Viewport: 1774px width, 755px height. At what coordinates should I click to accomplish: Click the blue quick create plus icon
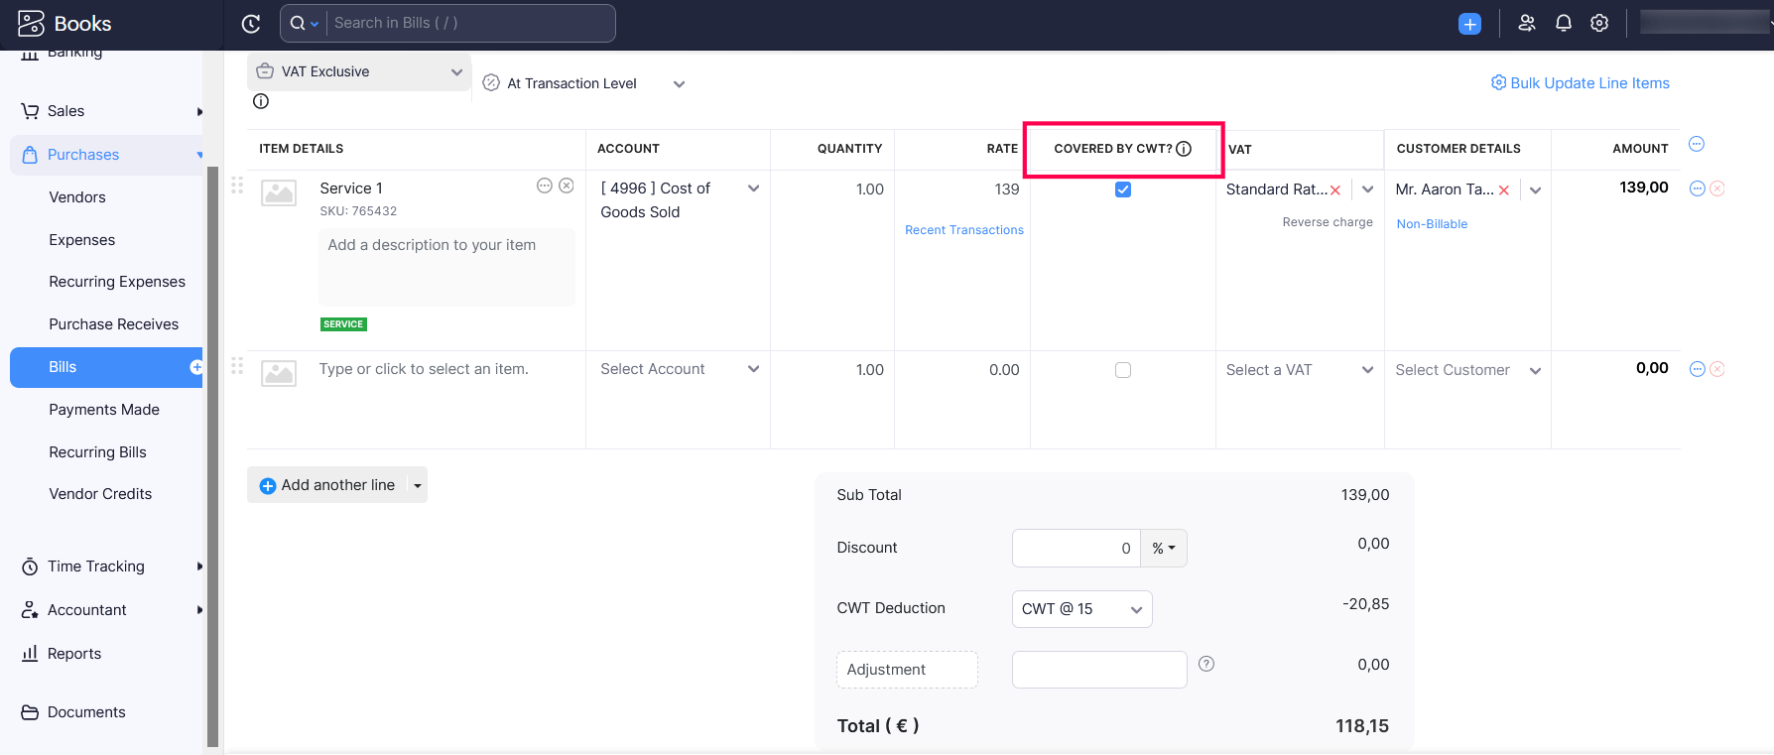tap(1469, 24)
